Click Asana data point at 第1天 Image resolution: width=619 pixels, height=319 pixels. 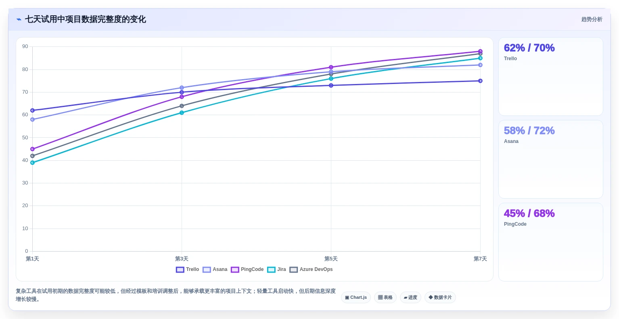[x=32, y=120]
